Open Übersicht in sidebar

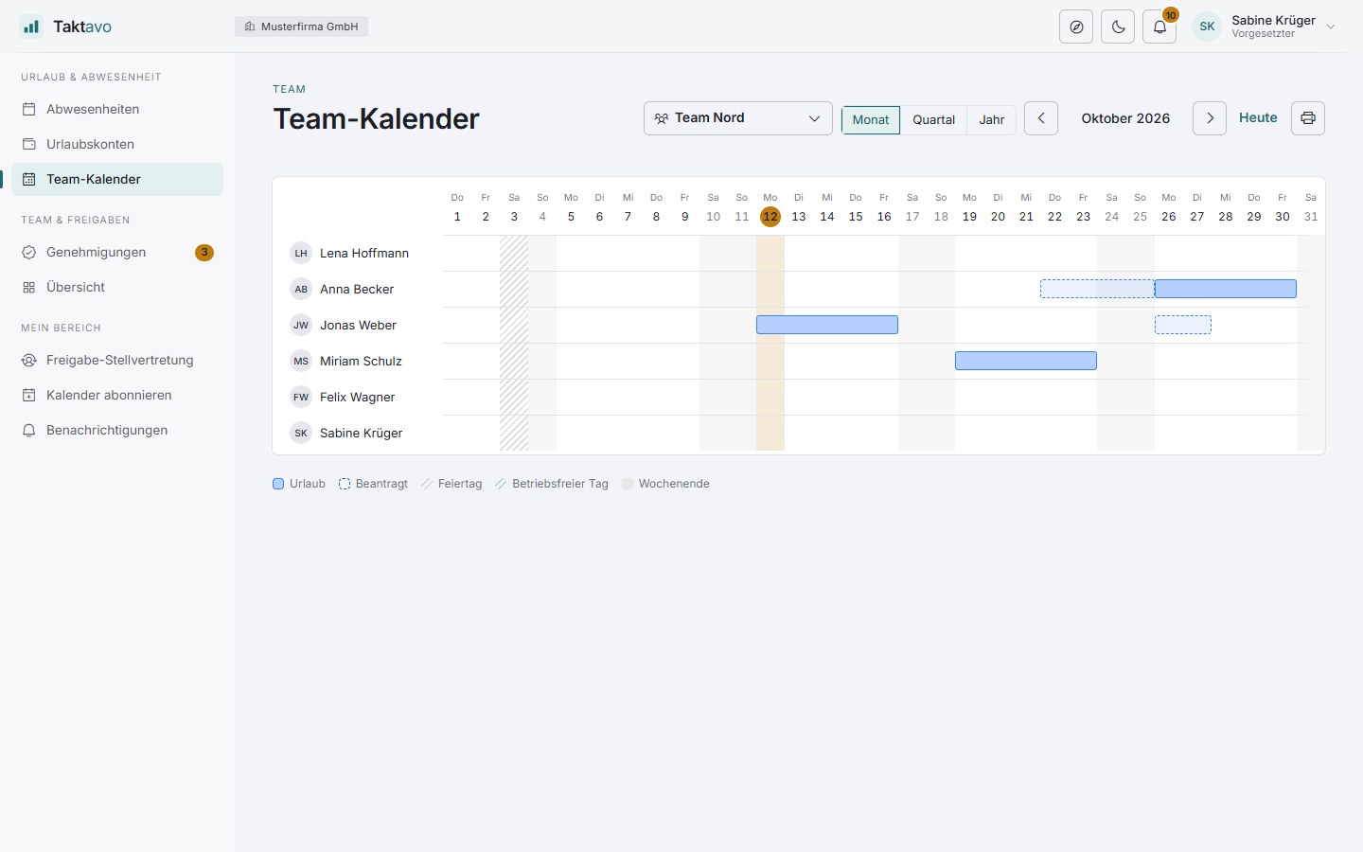tap(117, 287)
